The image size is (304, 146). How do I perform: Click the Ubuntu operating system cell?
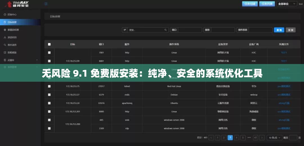tap(174, 103)
